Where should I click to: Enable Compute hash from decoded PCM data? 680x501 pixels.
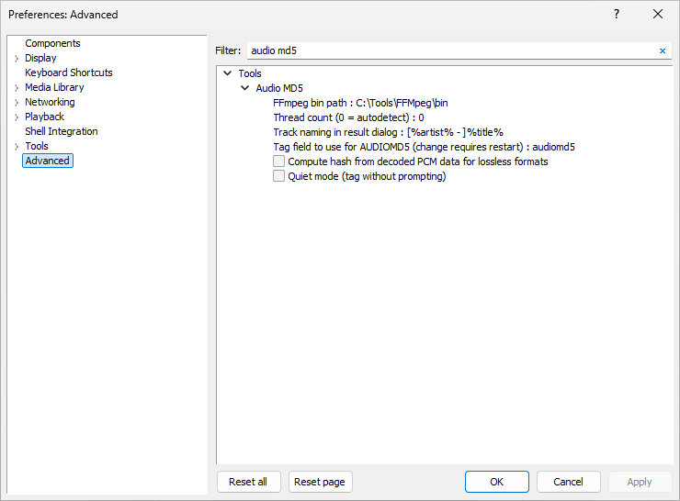pos(279,161)
